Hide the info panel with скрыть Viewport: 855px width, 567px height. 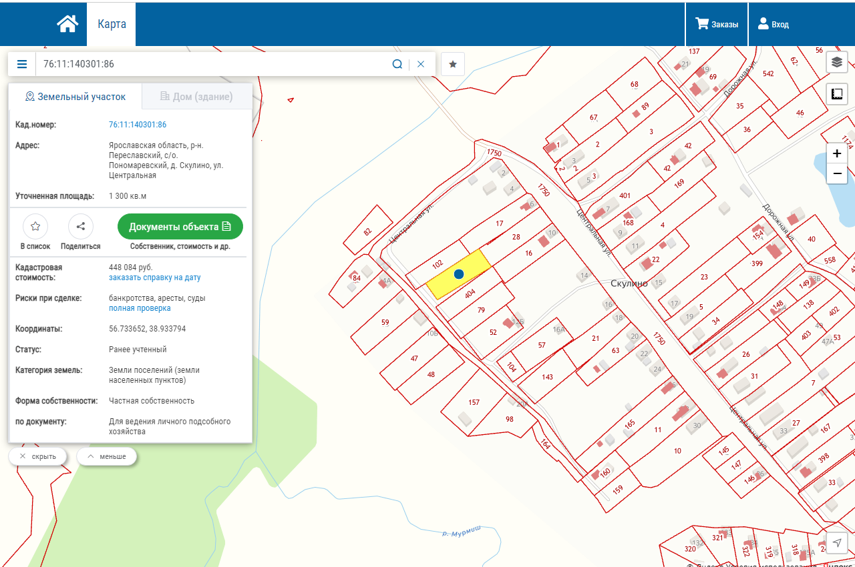pyautogui.click(x=37, y=456)
